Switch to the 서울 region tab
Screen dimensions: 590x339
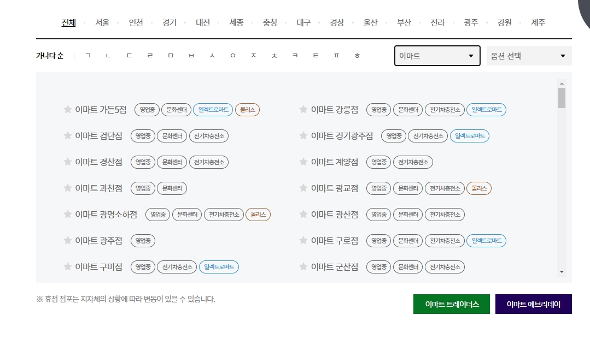pyautogui.click(x=102, y=22)
